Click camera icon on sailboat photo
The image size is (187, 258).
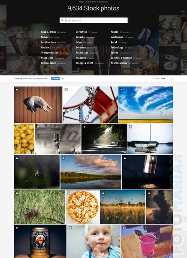[x=130, y=127]
